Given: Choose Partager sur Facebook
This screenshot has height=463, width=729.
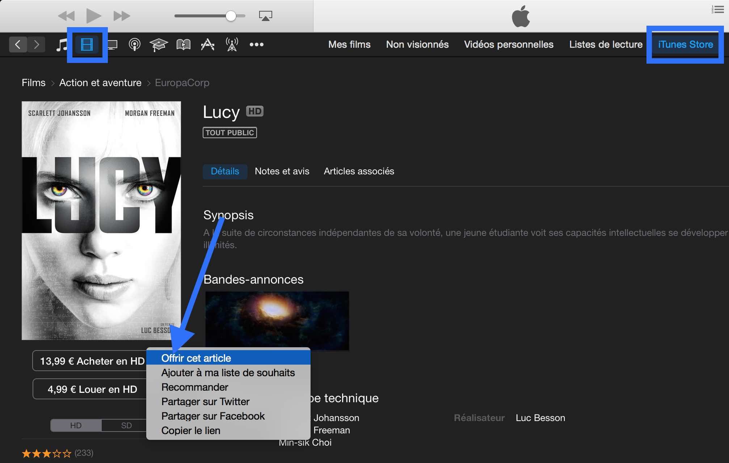Looking at the screenshot, I should point(228,416).
